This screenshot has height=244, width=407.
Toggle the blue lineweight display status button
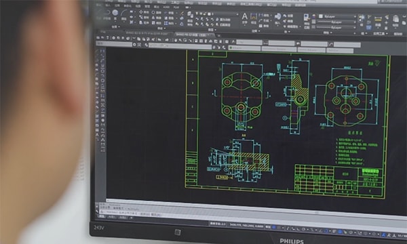(340, 232)
